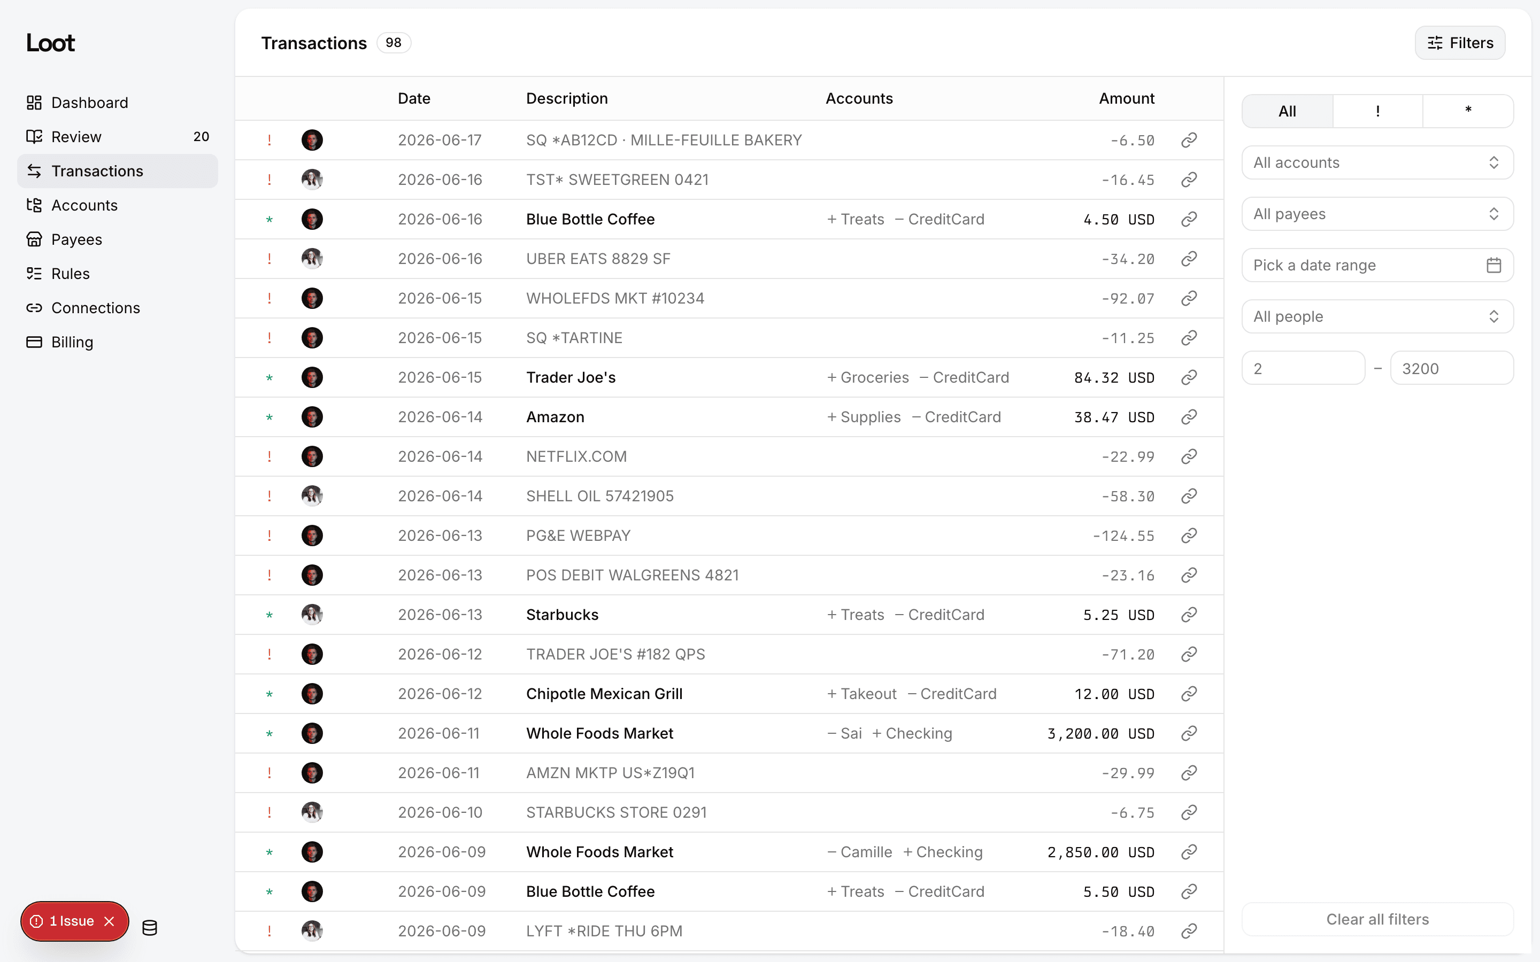Click link icon for 3,200.00 USD Whole Foods row
This screenshot has width=1540, height=962.
point(1189,733)
